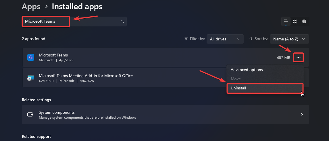Click the Related support heading
Viewport: 329px width, 141px height.
pos(36,137)
